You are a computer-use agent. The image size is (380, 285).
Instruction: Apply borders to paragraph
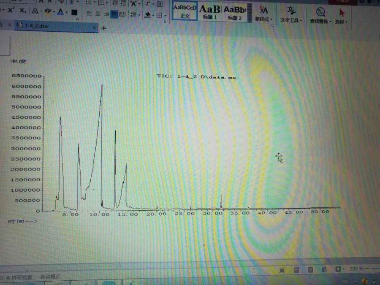coord(159,16)
